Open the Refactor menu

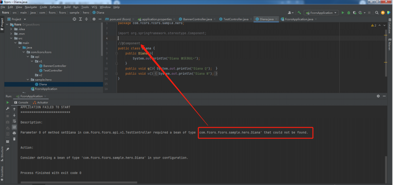pyautogui.click(x=55, y=7)
